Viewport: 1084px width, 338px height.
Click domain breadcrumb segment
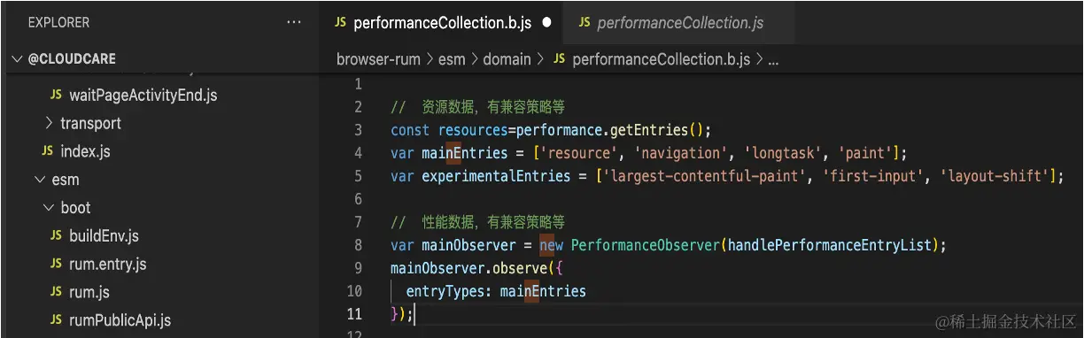507,59
